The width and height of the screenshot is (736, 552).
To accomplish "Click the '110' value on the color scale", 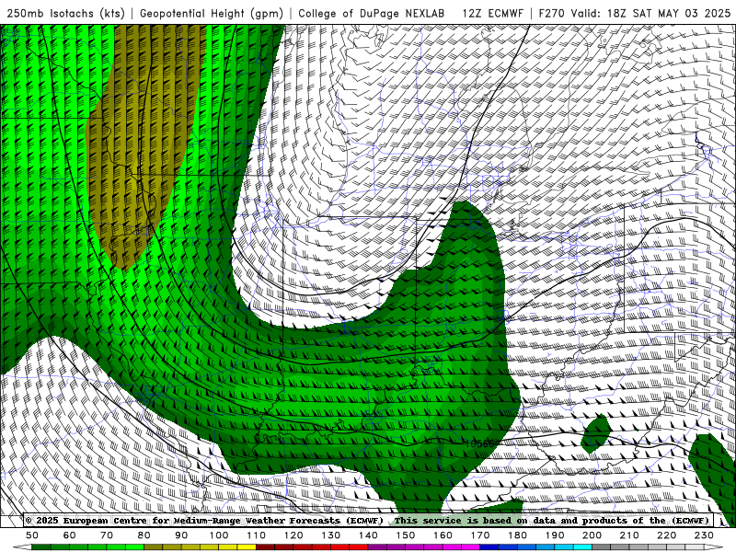I will [x=257, y=535].
